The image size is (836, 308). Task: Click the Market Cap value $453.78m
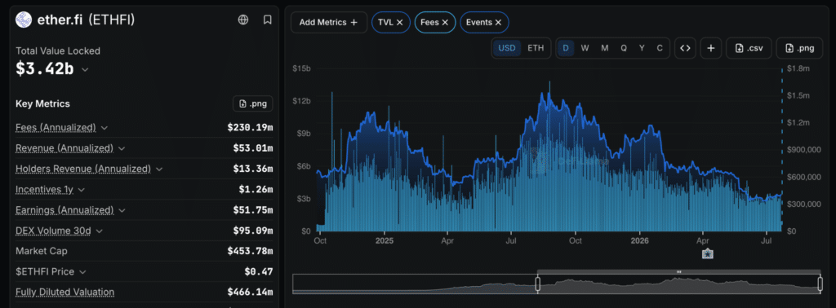(x=250, y=251)
